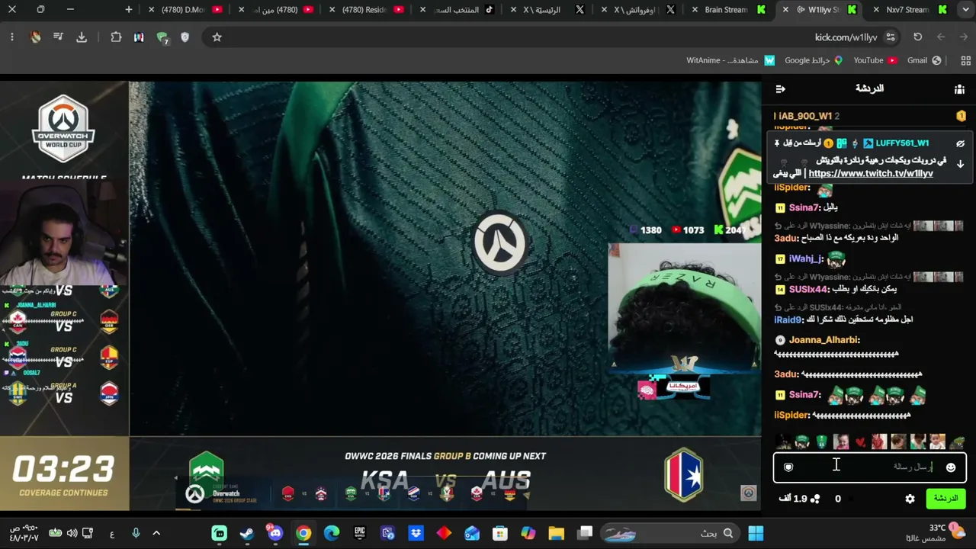Close the W1llyv stream tab
Viewport: 976px width, 549px height.
pyautogui.click(x=785, y=10)
